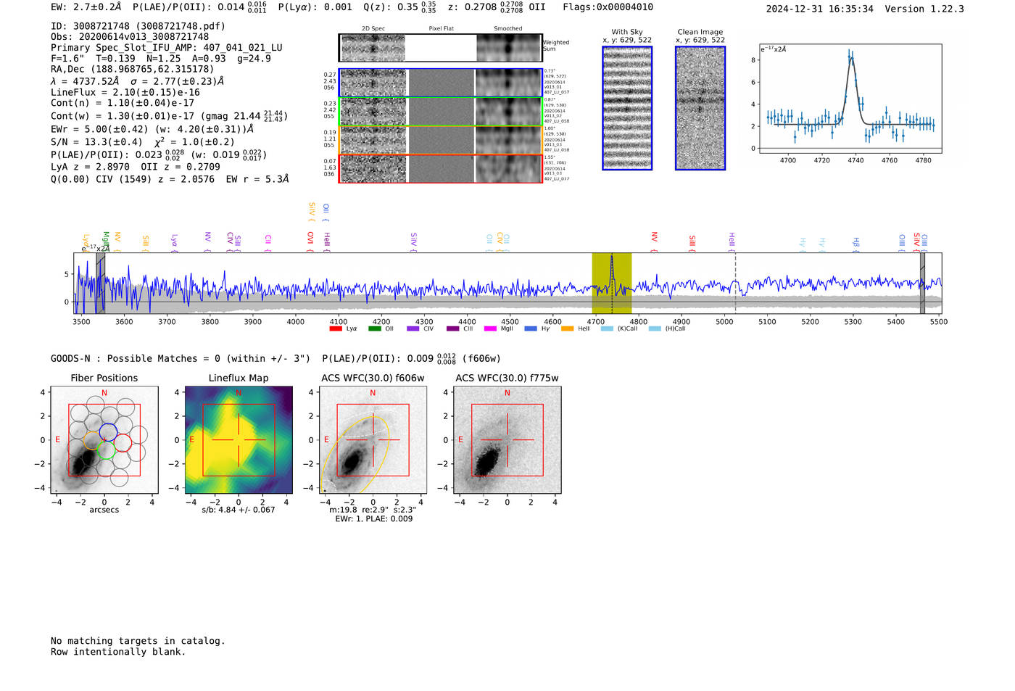Click the dashed HeII marker line near 5025

[735, 284]
